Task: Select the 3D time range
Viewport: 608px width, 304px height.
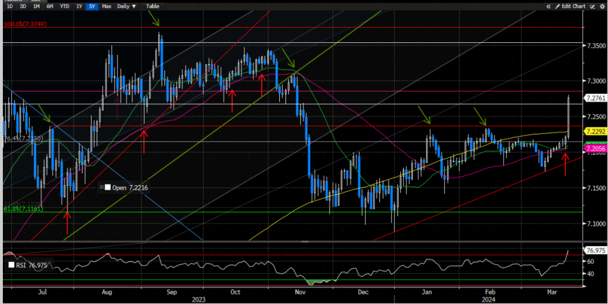Action: tap(23, 6)
